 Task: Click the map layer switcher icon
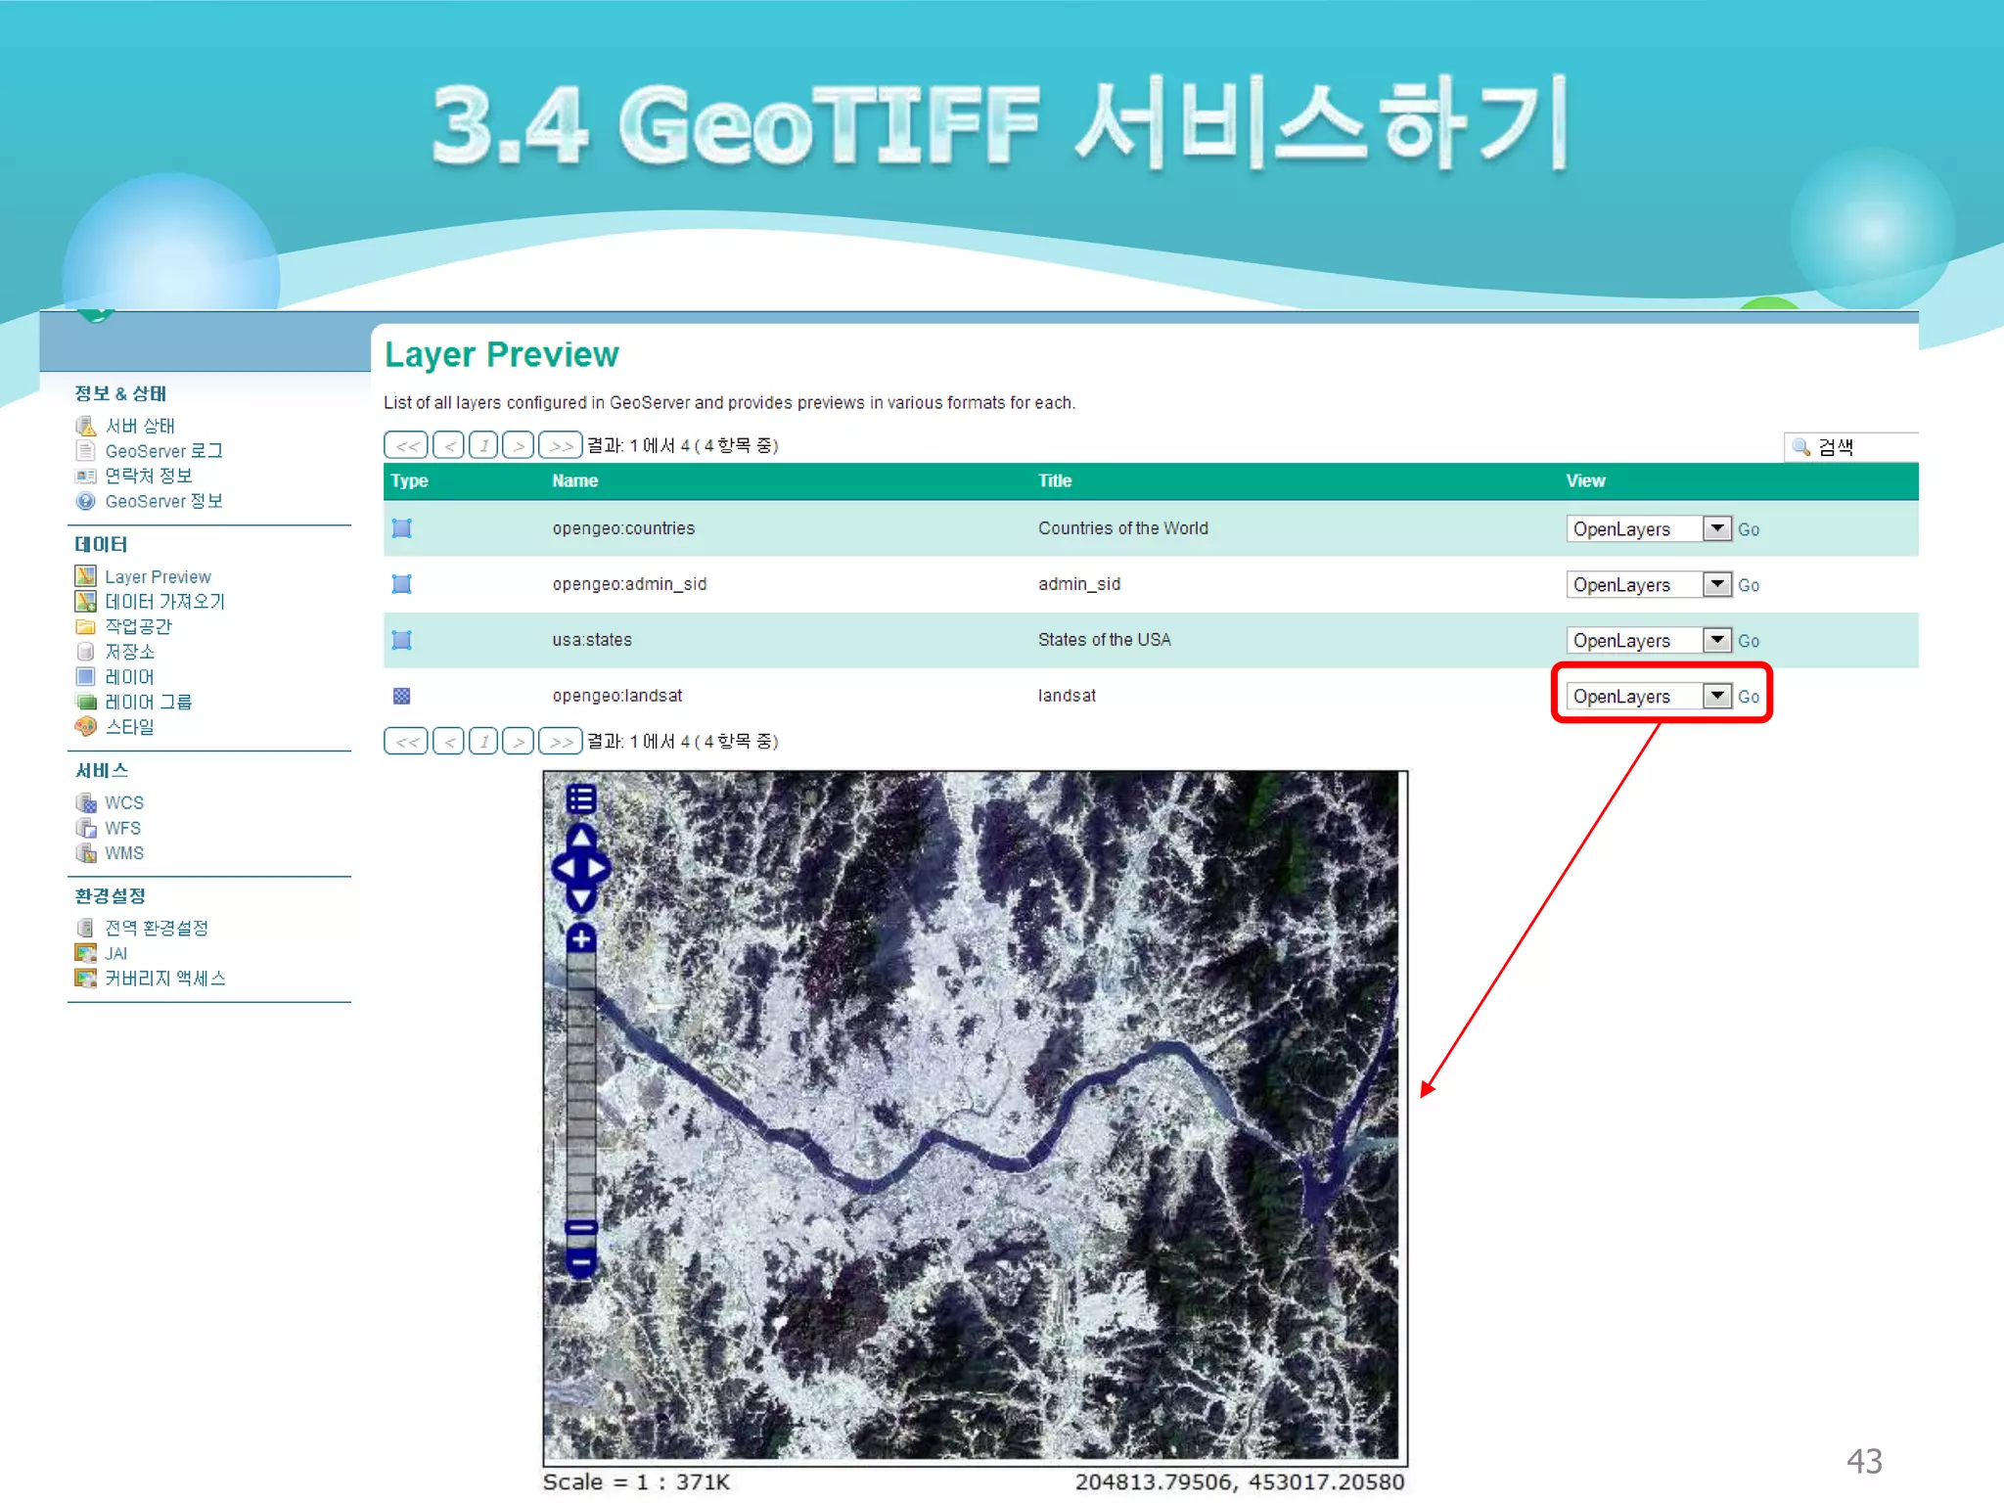(x=580, y=799)
